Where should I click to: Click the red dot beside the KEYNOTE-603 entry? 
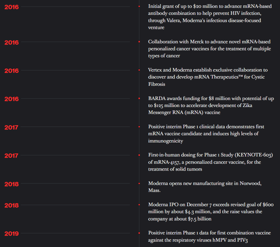tap(139, 155)
